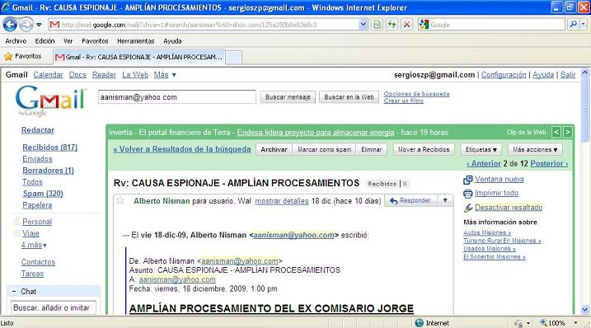Open Configuración settings link

click(x=504, y=75)
